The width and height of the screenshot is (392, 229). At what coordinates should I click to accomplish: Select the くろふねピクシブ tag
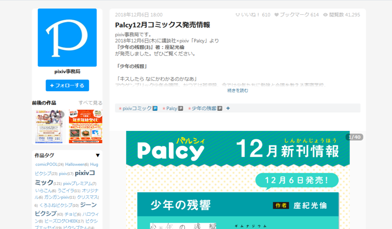[56, 205]
